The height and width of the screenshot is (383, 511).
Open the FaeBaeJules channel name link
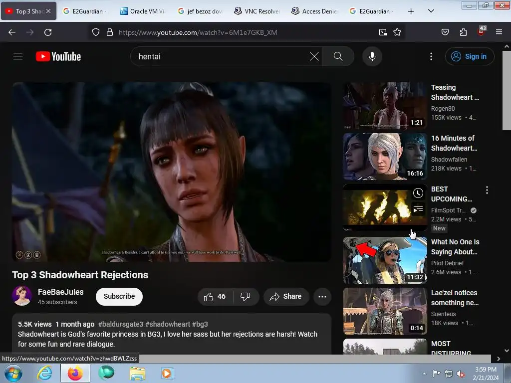coord(60,292)
